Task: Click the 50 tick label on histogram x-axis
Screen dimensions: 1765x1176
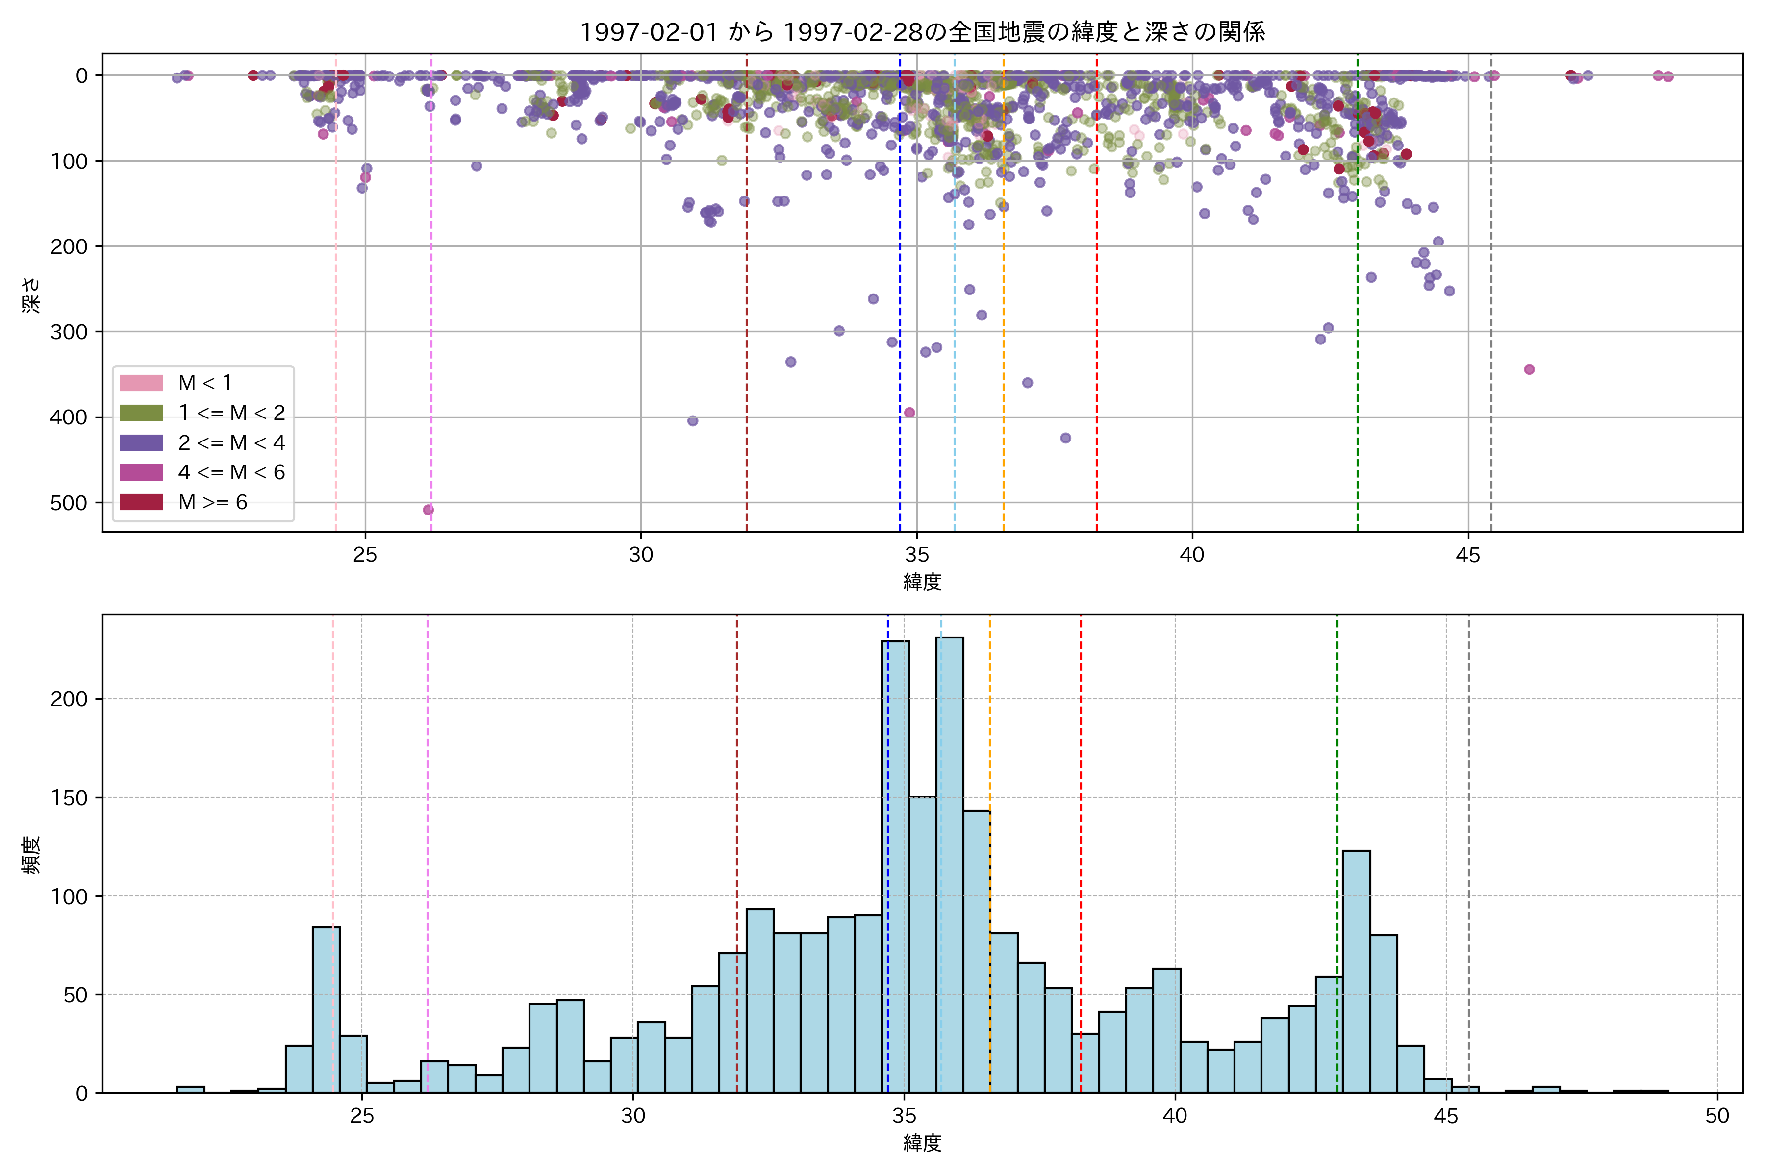Action: point(1717,1116)
